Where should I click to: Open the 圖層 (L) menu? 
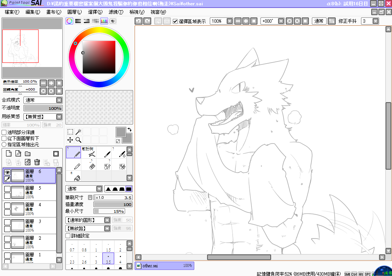click(x=74, y=12)
